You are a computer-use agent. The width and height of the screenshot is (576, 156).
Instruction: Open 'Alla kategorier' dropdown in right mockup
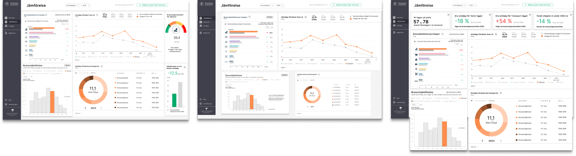pyautogui.click(x=460, y=5)
